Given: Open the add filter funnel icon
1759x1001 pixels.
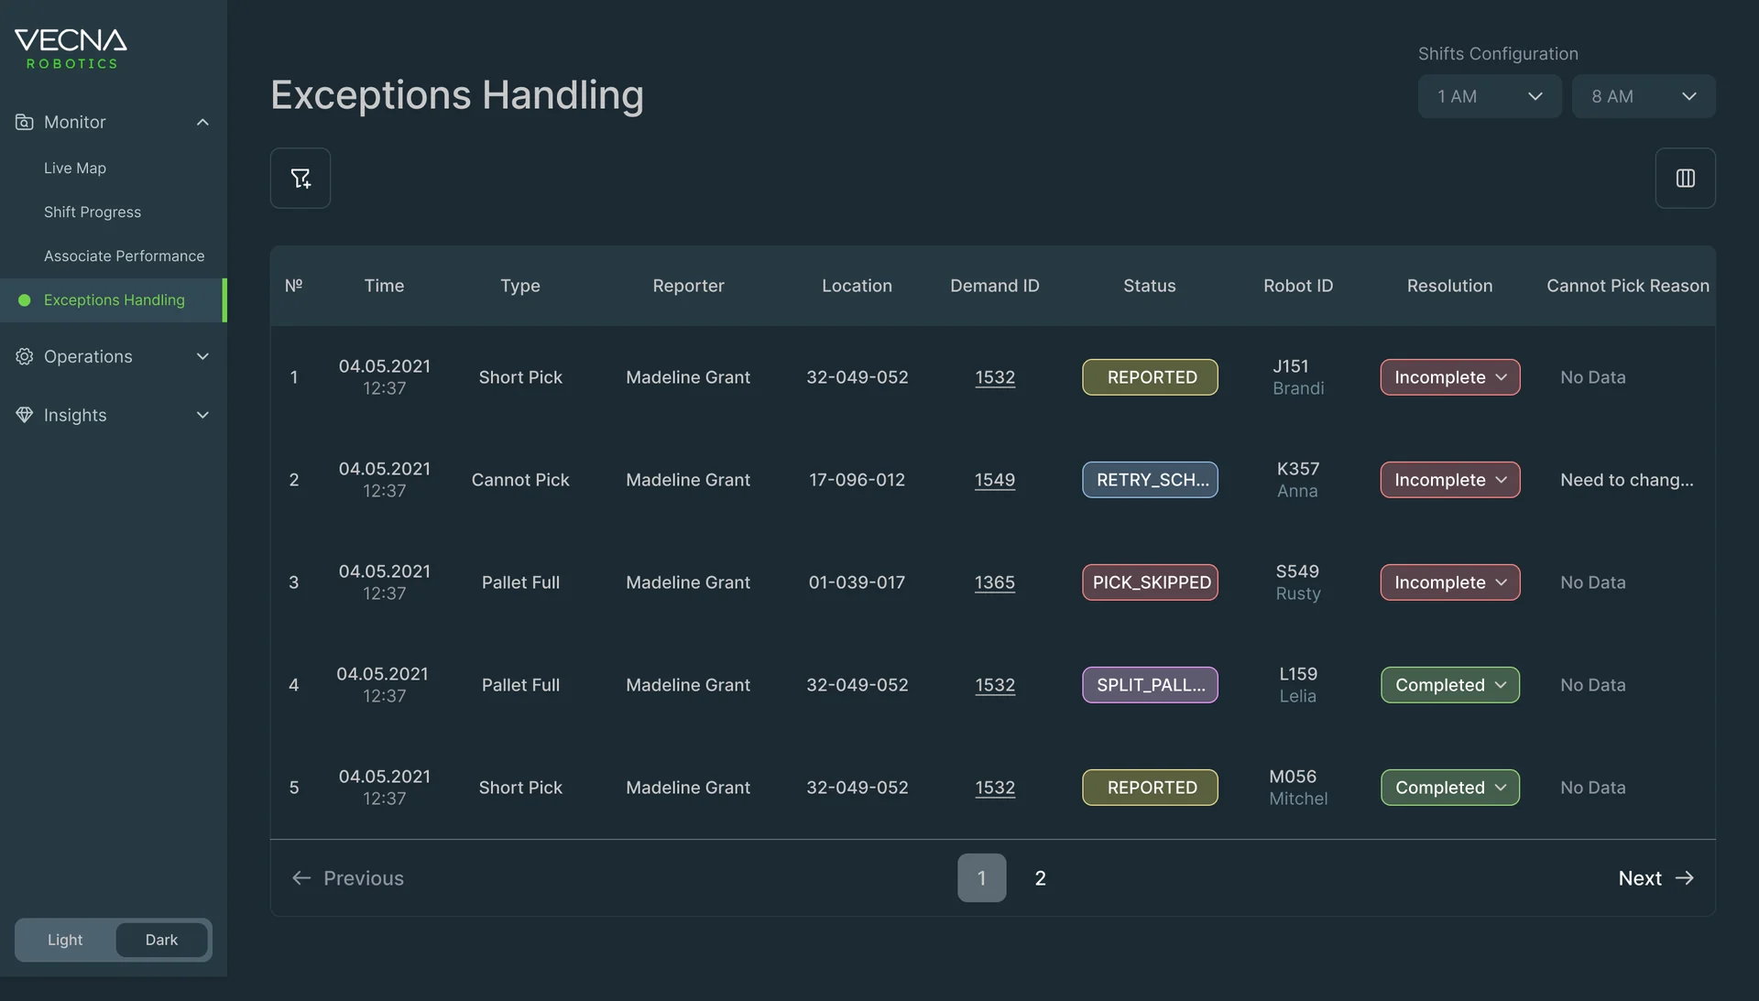Looking at the screenshot, I should pyautogui.click(x=300, y=178).
